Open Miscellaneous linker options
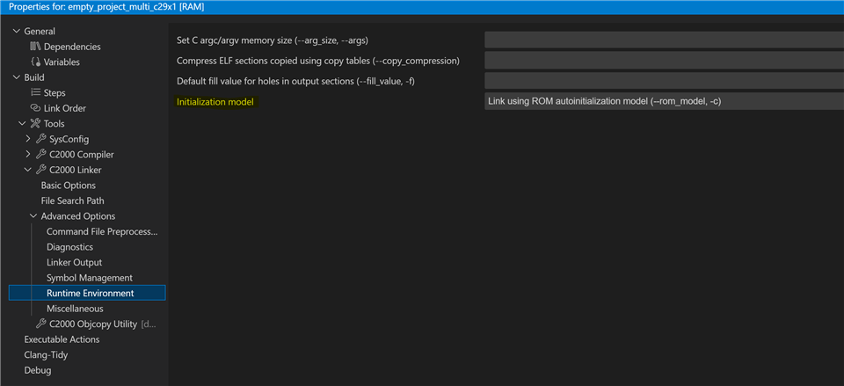Image resolution: width=844 pixels, height=386 pixels. click(75, 309)
